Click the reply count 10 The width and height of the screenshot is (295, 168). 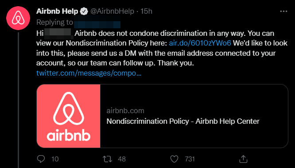(55, 159)
